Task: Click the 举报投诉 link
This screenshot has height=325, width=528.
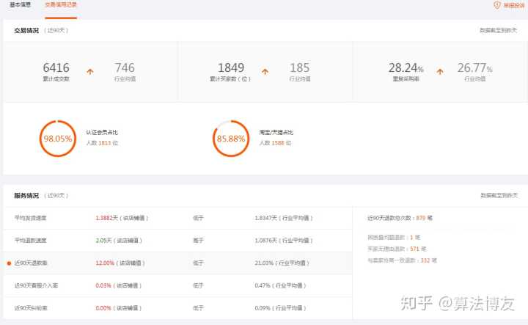Action: click(x=513, y=5)
